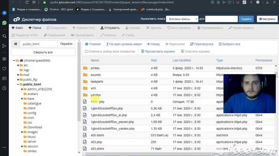Image resolution: width=279 pixels, height=156 pixels.
Task: Click the 403.php file icon
Action: tap(85, 142)
